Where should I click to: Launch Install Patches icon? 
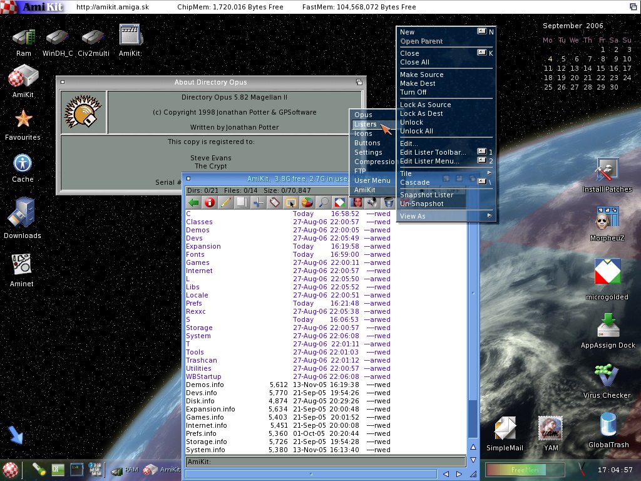coord(607,175)
